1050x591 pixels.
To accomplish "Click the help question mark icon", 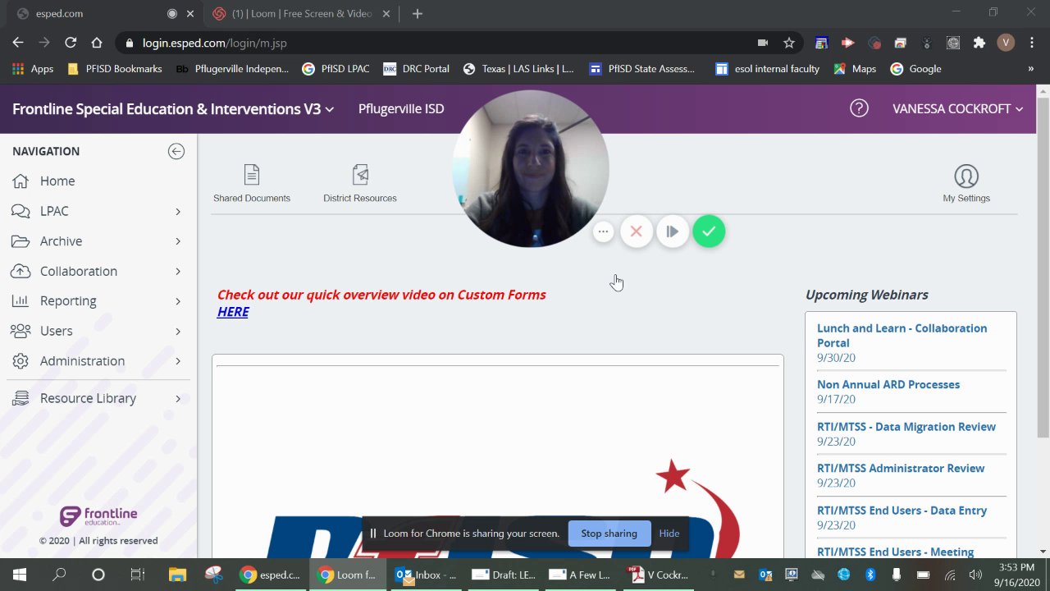I will click(859, 108).
